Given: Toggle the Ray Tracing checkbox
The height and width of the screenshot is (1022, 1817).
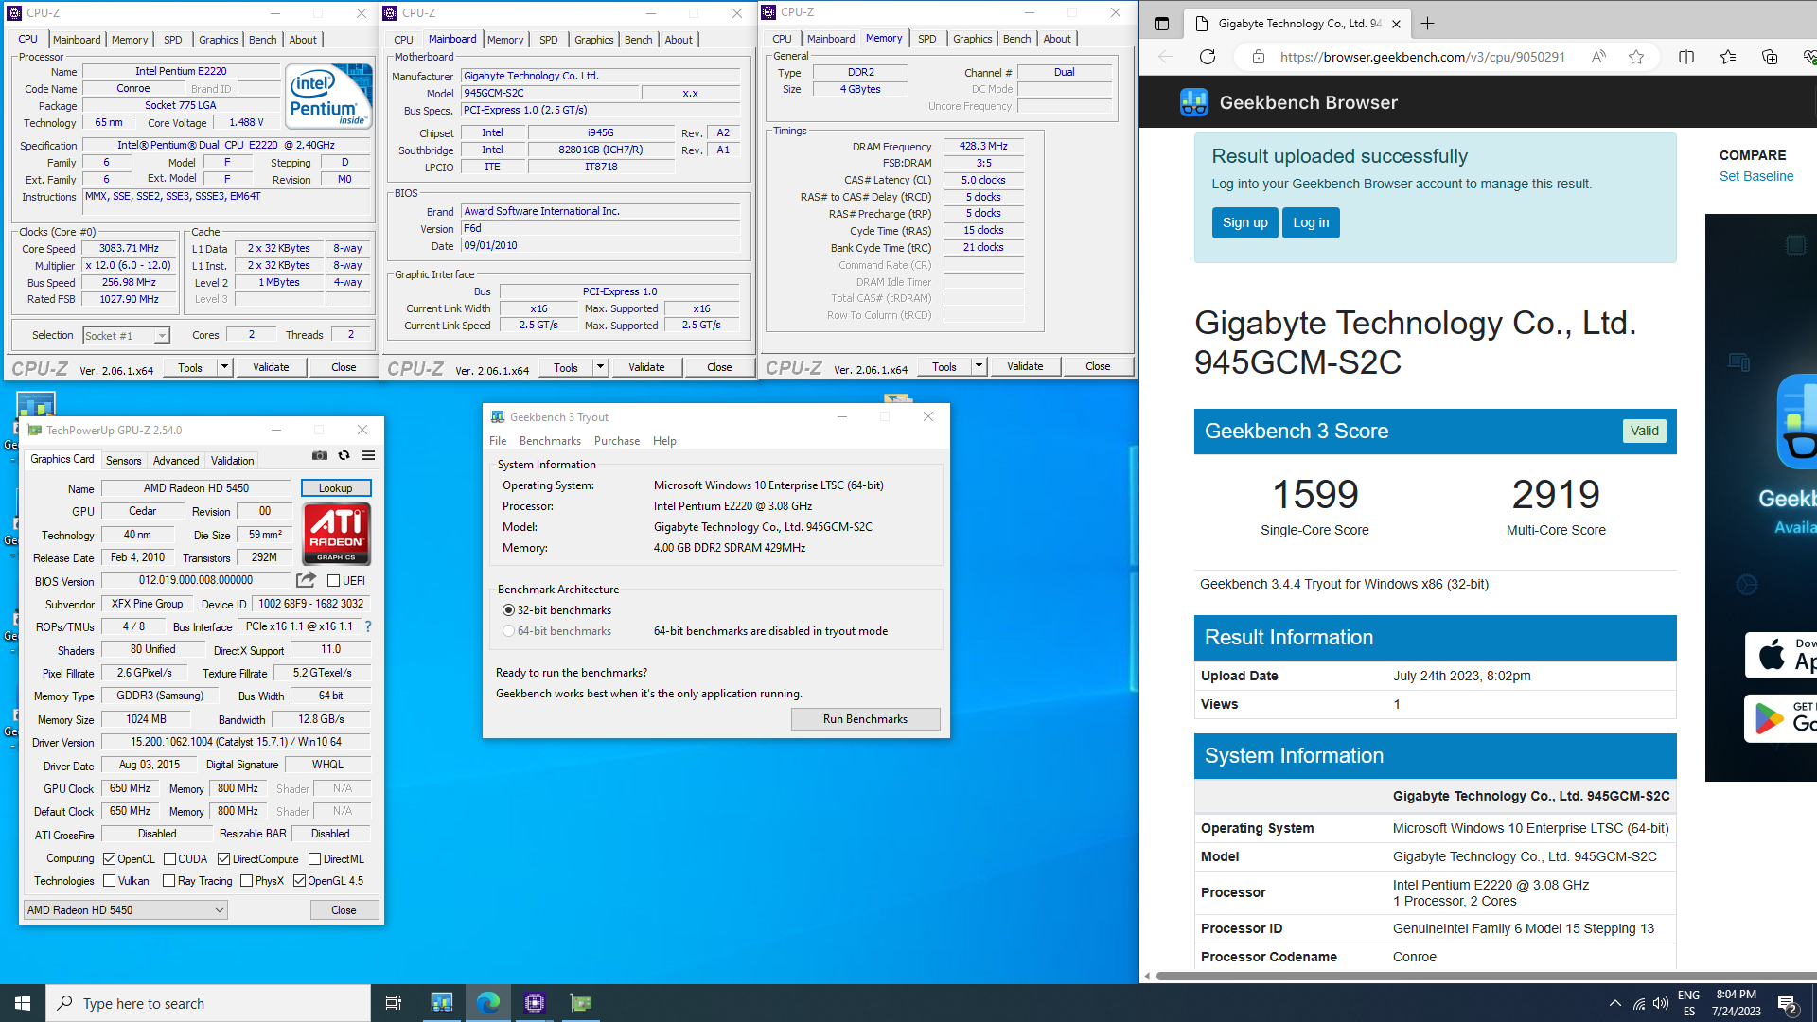Looking at the screenshot, I should click(169, 881).
